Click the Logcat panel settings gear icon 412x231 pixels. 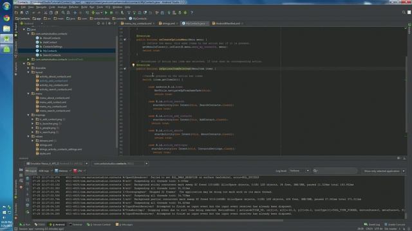point(399,158)
